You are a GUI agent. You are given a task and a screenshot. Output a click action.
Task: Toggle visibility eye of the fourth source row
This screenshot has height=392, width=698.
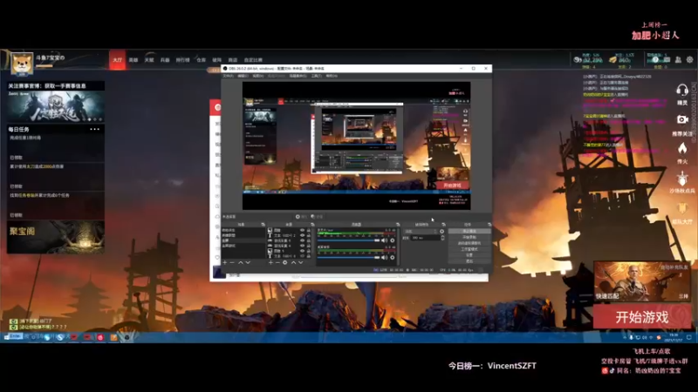pyautogui.click(x=302, y=246)
